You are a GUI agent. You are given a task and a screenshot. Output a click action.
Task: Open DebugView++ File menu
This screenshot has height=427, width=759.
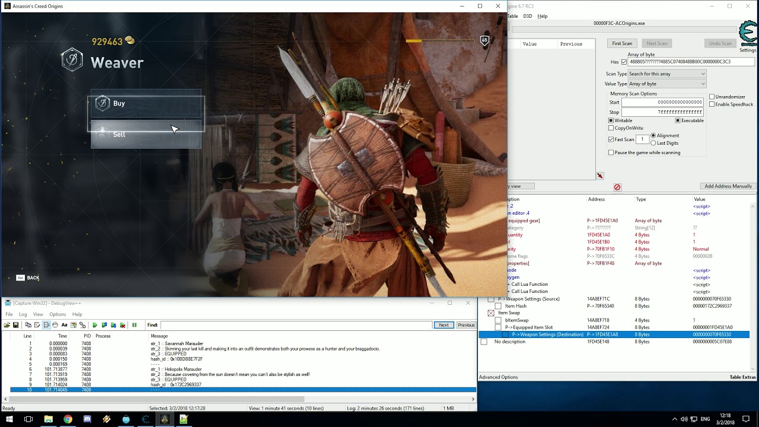(9, 314)
